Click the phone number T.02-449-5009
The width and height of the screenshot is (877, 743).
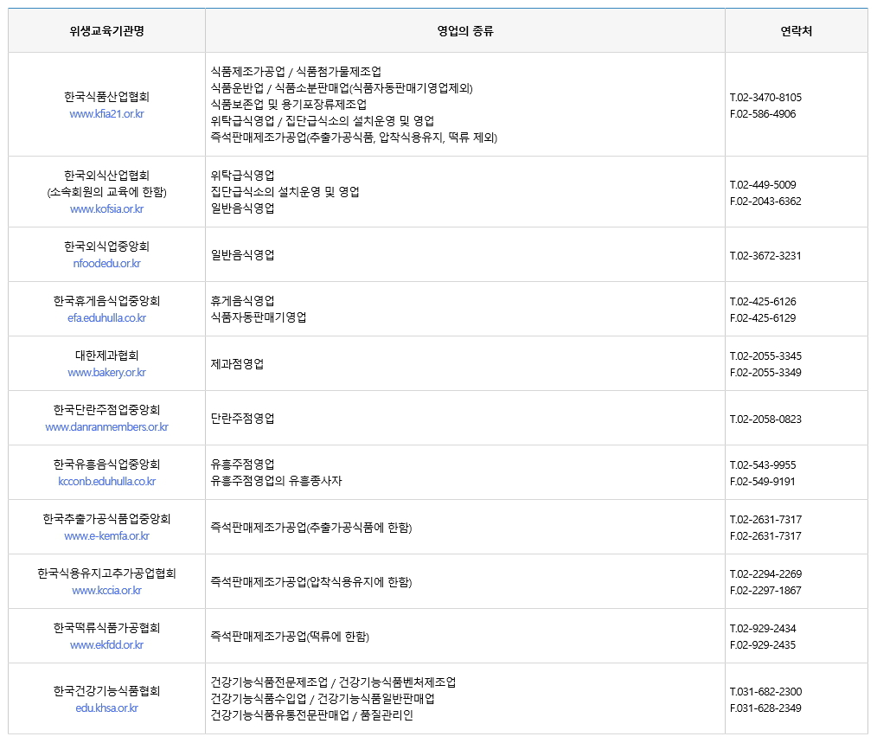pyautogui.click(x=763, y=184)
